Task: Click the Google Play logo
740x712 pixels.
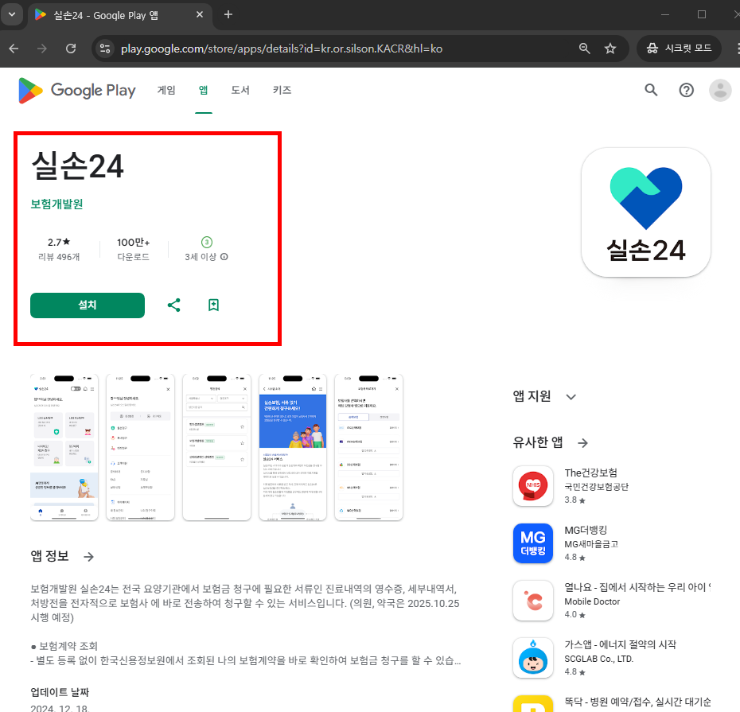Action: pos(76,90)
